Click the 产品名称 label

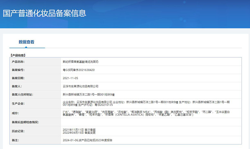[x=18, y=62]
